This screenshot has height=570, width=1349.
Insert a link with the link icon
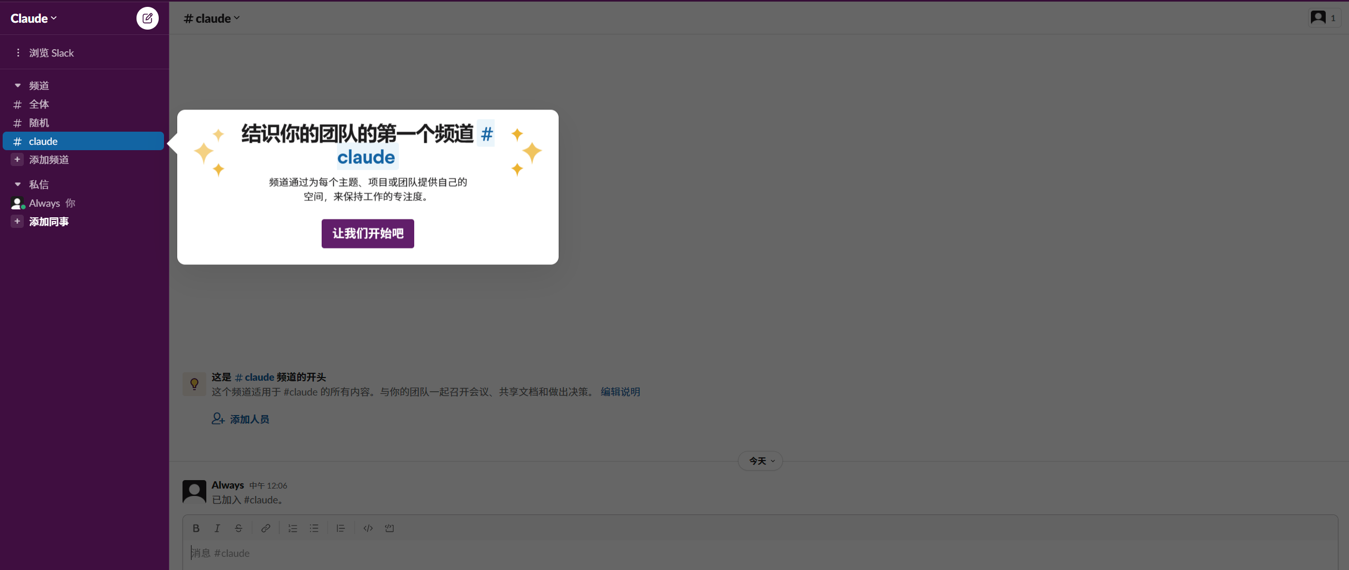pyautogui.click(x=266, y=528)
